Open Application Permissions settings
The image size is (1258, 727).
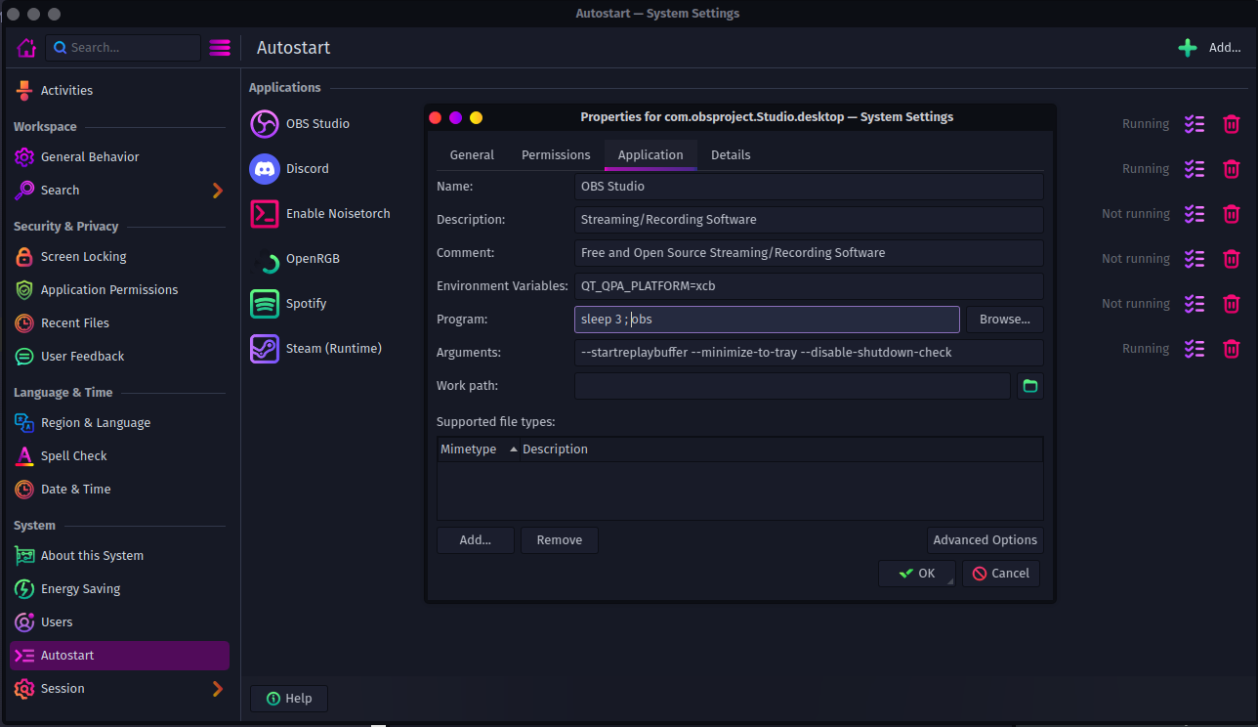click(x=119, y=290)
